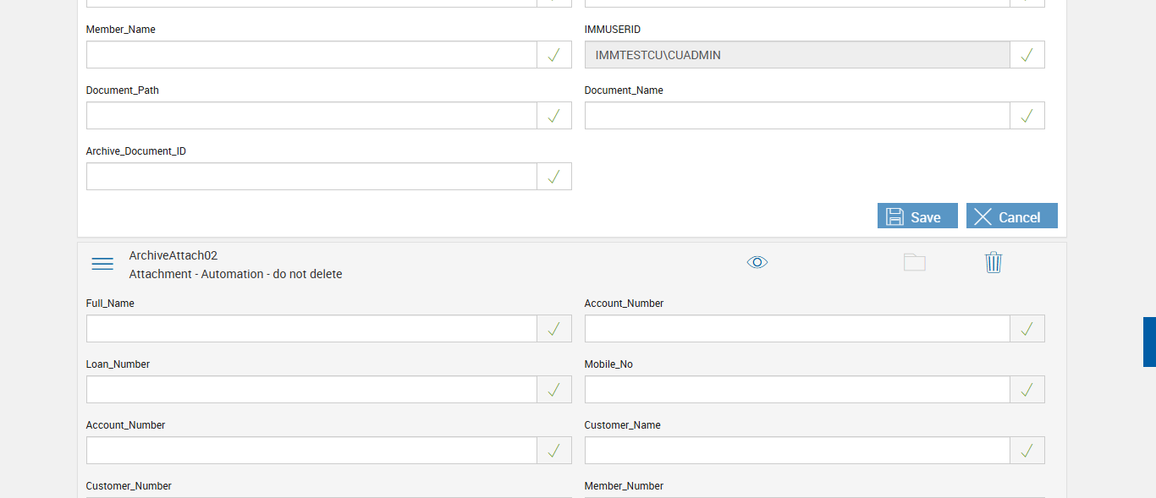The width and height of the screenshot is (1156, 498).
Task: Click the checkmark next to Mobile_No
Action: point(1027,390)
